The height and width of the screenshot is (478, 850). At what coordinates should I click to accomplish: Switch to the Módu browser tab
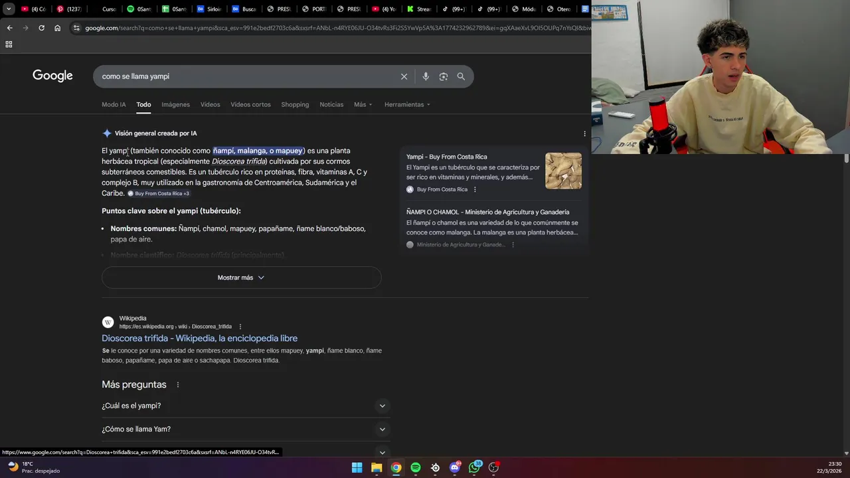click(x=525, y=9)
